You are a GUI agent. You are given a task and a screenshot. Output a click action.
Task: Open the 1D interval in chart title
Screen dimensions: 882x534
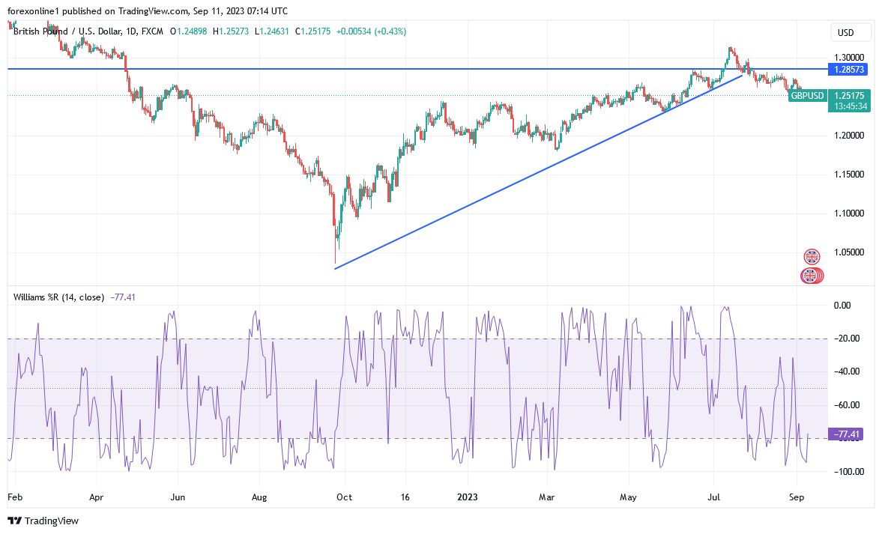point(131,31)
